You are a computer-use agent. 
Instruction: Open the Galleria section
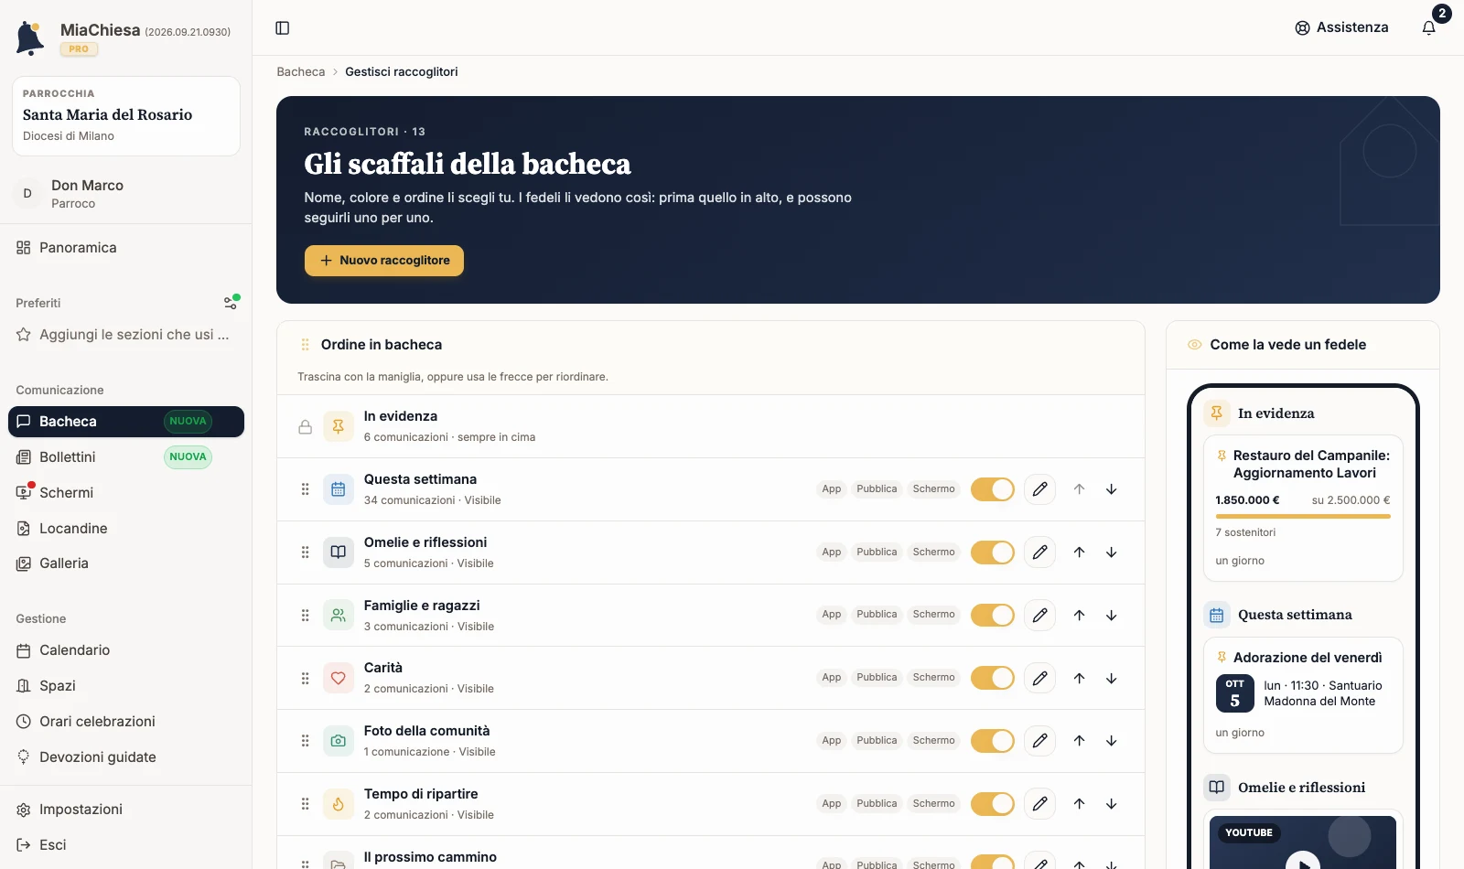click(x=126, y=563)
